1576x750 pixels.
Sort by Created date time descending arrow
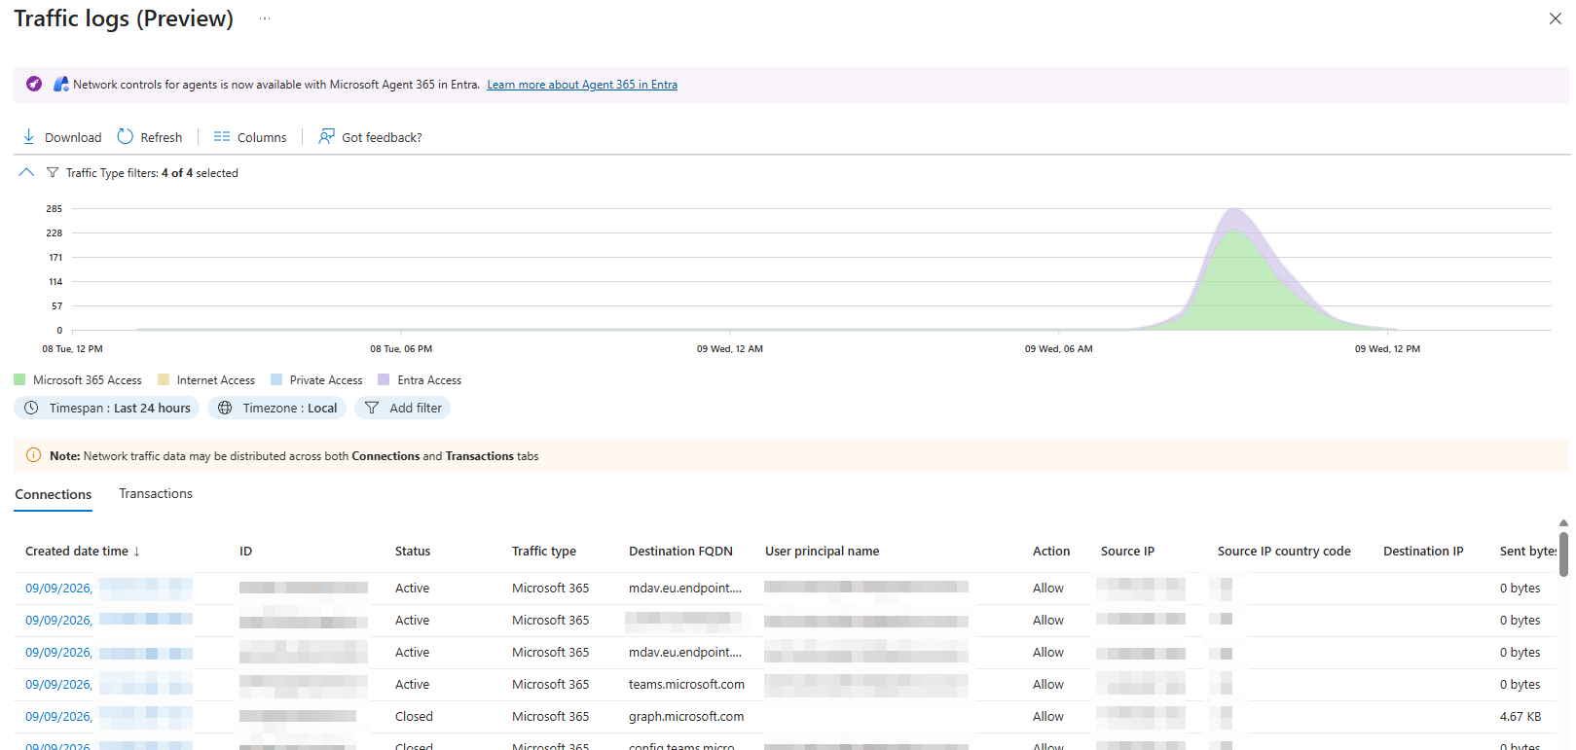137,552
